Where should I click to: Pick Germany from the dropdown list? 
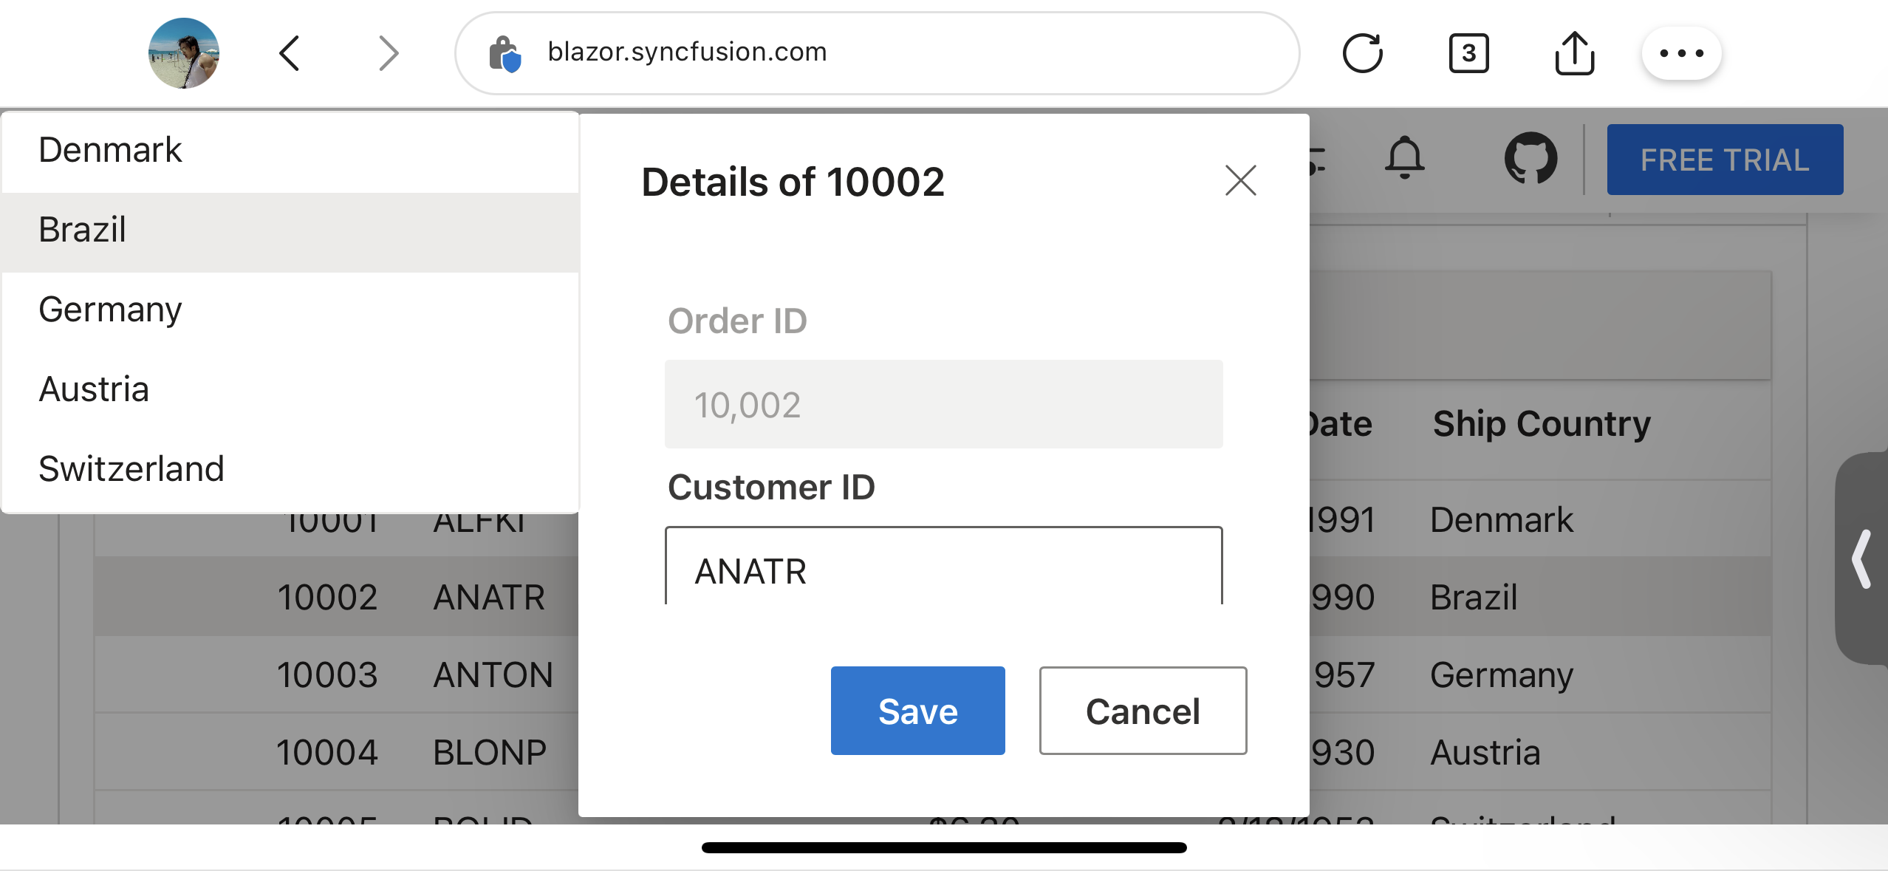pos(290,310)
